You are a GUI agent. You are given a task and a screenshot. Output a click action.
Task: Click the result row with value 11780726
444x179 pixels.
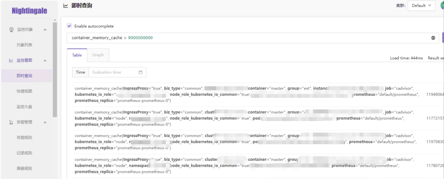pyautogui.click(x=258, y=166)
